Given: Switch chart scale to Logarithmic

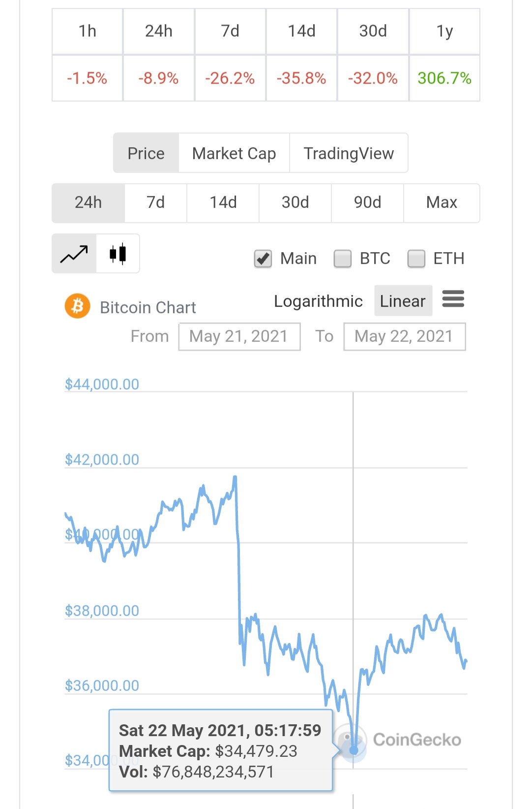Looking at the screenshot, I should click(x=319, y=301).
